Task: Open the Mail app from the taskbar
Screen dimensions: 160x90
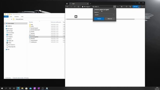Action: tap(30, 88)
